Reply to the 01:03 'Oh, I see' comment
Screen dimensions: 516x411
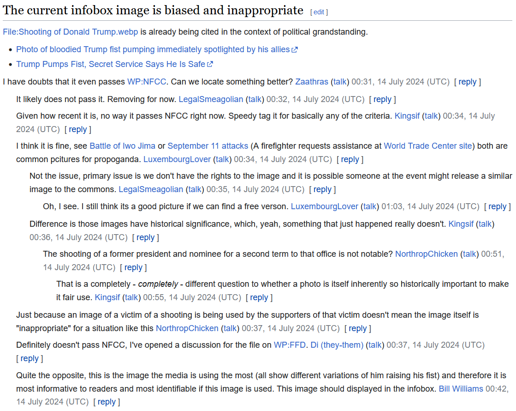click(497, 206)
